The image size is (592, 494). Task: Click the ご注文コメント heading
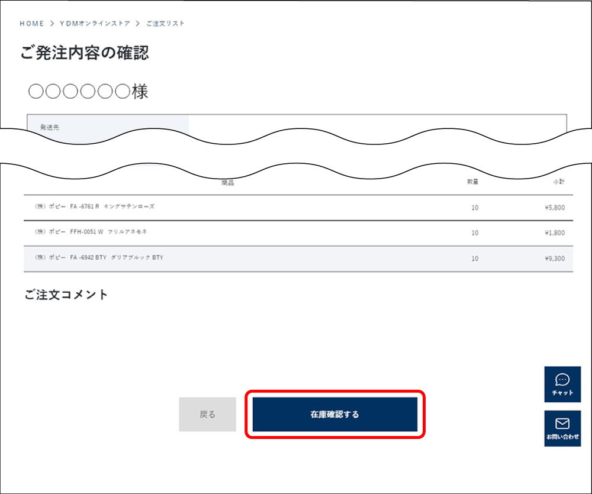66,295
